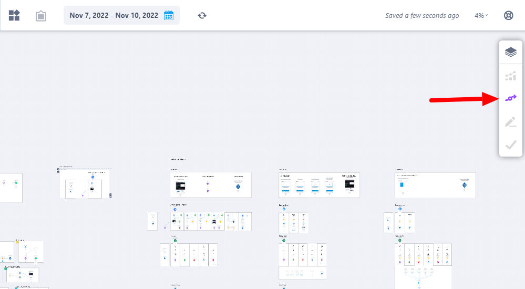Open the help lifebuoy icon
The width and height of the screenshot is (525, 289).
508,15
